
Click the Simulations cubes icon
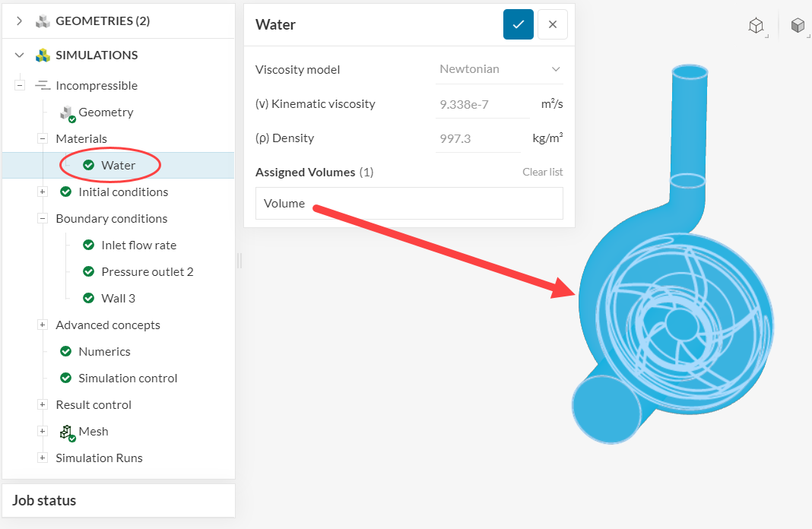point(43,55)
